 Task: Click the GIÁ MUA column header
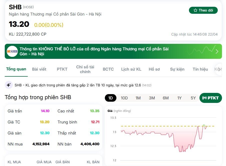coord(44,162)
